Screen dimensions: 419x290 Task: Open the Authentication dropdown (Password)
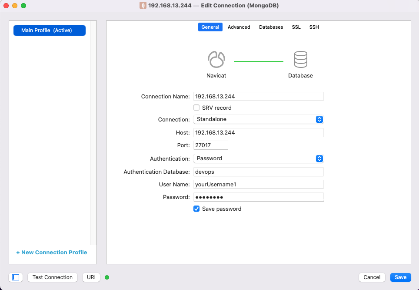click(259, 158)
